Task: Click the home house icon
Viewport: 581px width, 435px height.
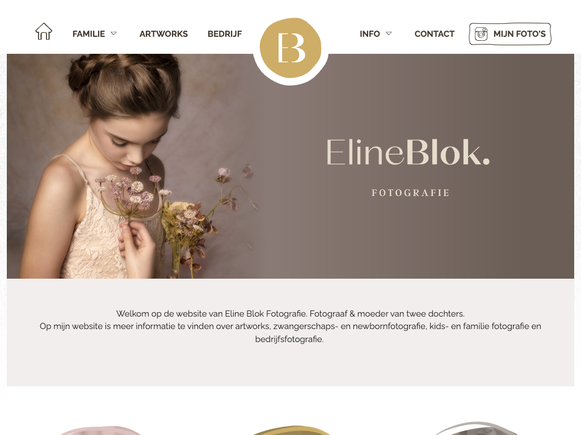Action: 44,32
